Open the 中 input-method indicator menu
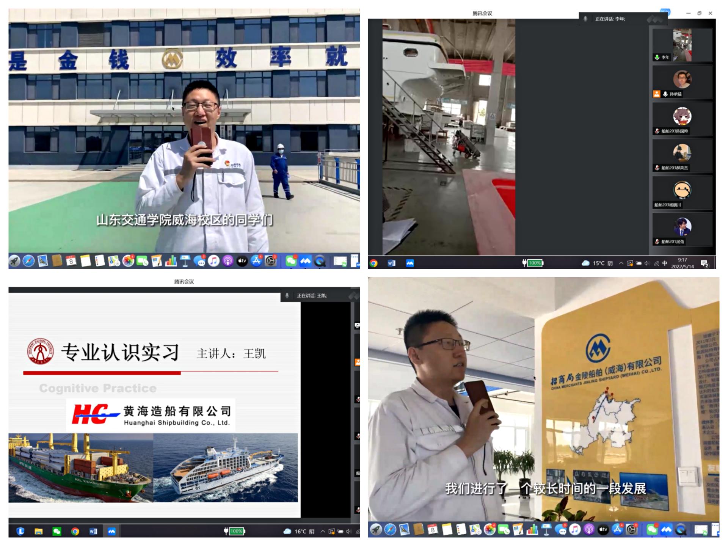Screen dimensions: 728x546 [x=665, y=263]
